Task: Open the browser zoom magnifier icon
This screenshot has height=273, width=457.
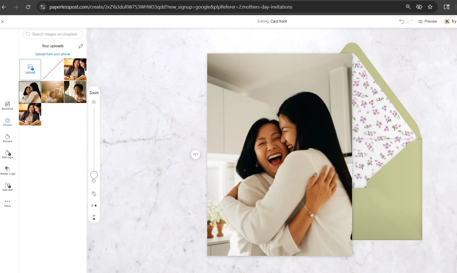Action: click(408, 7)
